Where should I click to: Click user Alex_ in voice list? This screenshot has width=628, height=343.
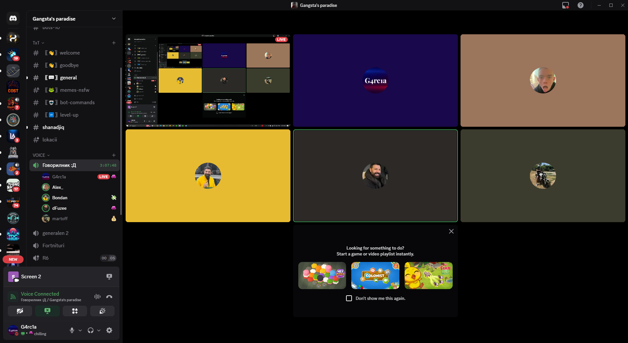[79, 187]
